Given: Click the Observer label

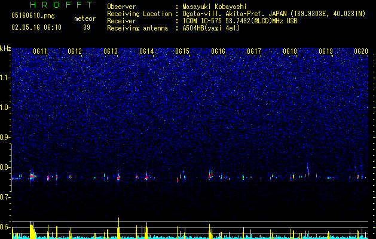Looking at the screenshot, I should pos(121,7).
